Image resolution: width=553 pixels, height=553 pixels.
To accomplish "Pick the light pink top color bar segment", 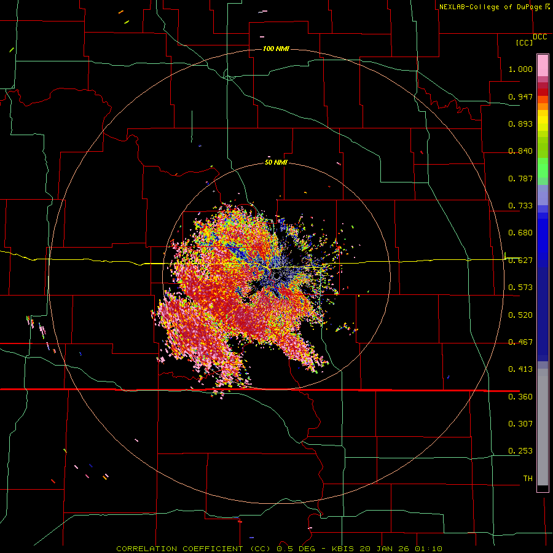I will tap(543, 65).
